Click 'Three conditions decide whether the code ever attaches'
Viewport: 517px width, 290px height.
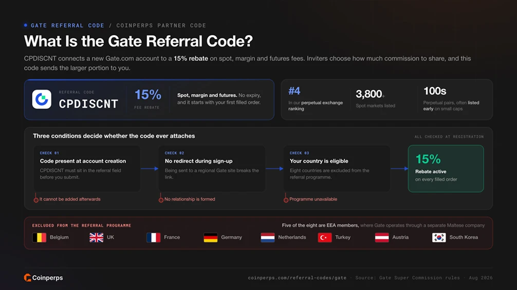114,136
